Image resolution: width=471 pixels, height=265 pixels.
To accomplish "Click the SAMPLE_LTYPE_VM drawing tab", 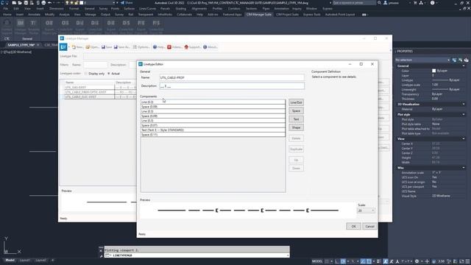I will 21,45.
